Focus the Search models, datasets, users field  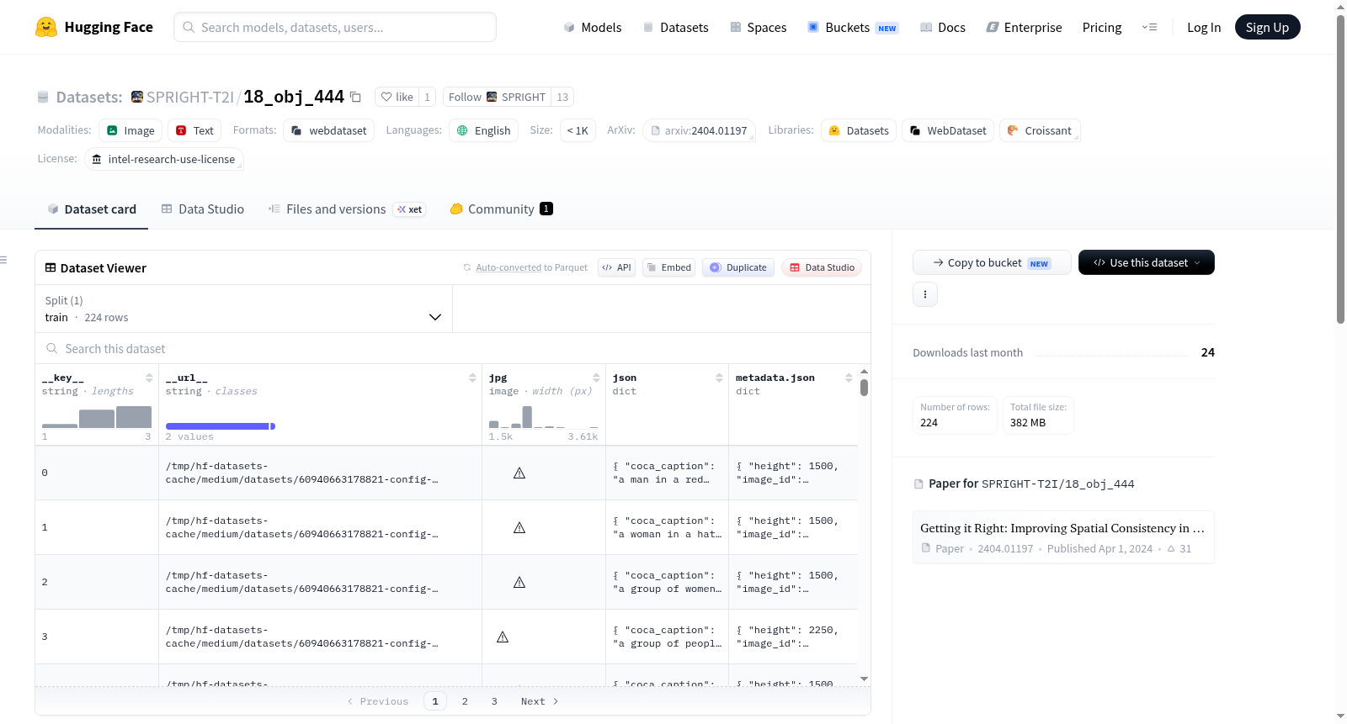[335, 27]
